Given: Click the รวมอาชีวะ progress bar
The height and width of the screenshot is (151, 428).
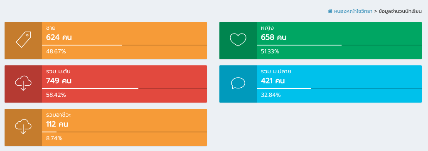Looking at the screenshot, I should [x=124, y=132].
